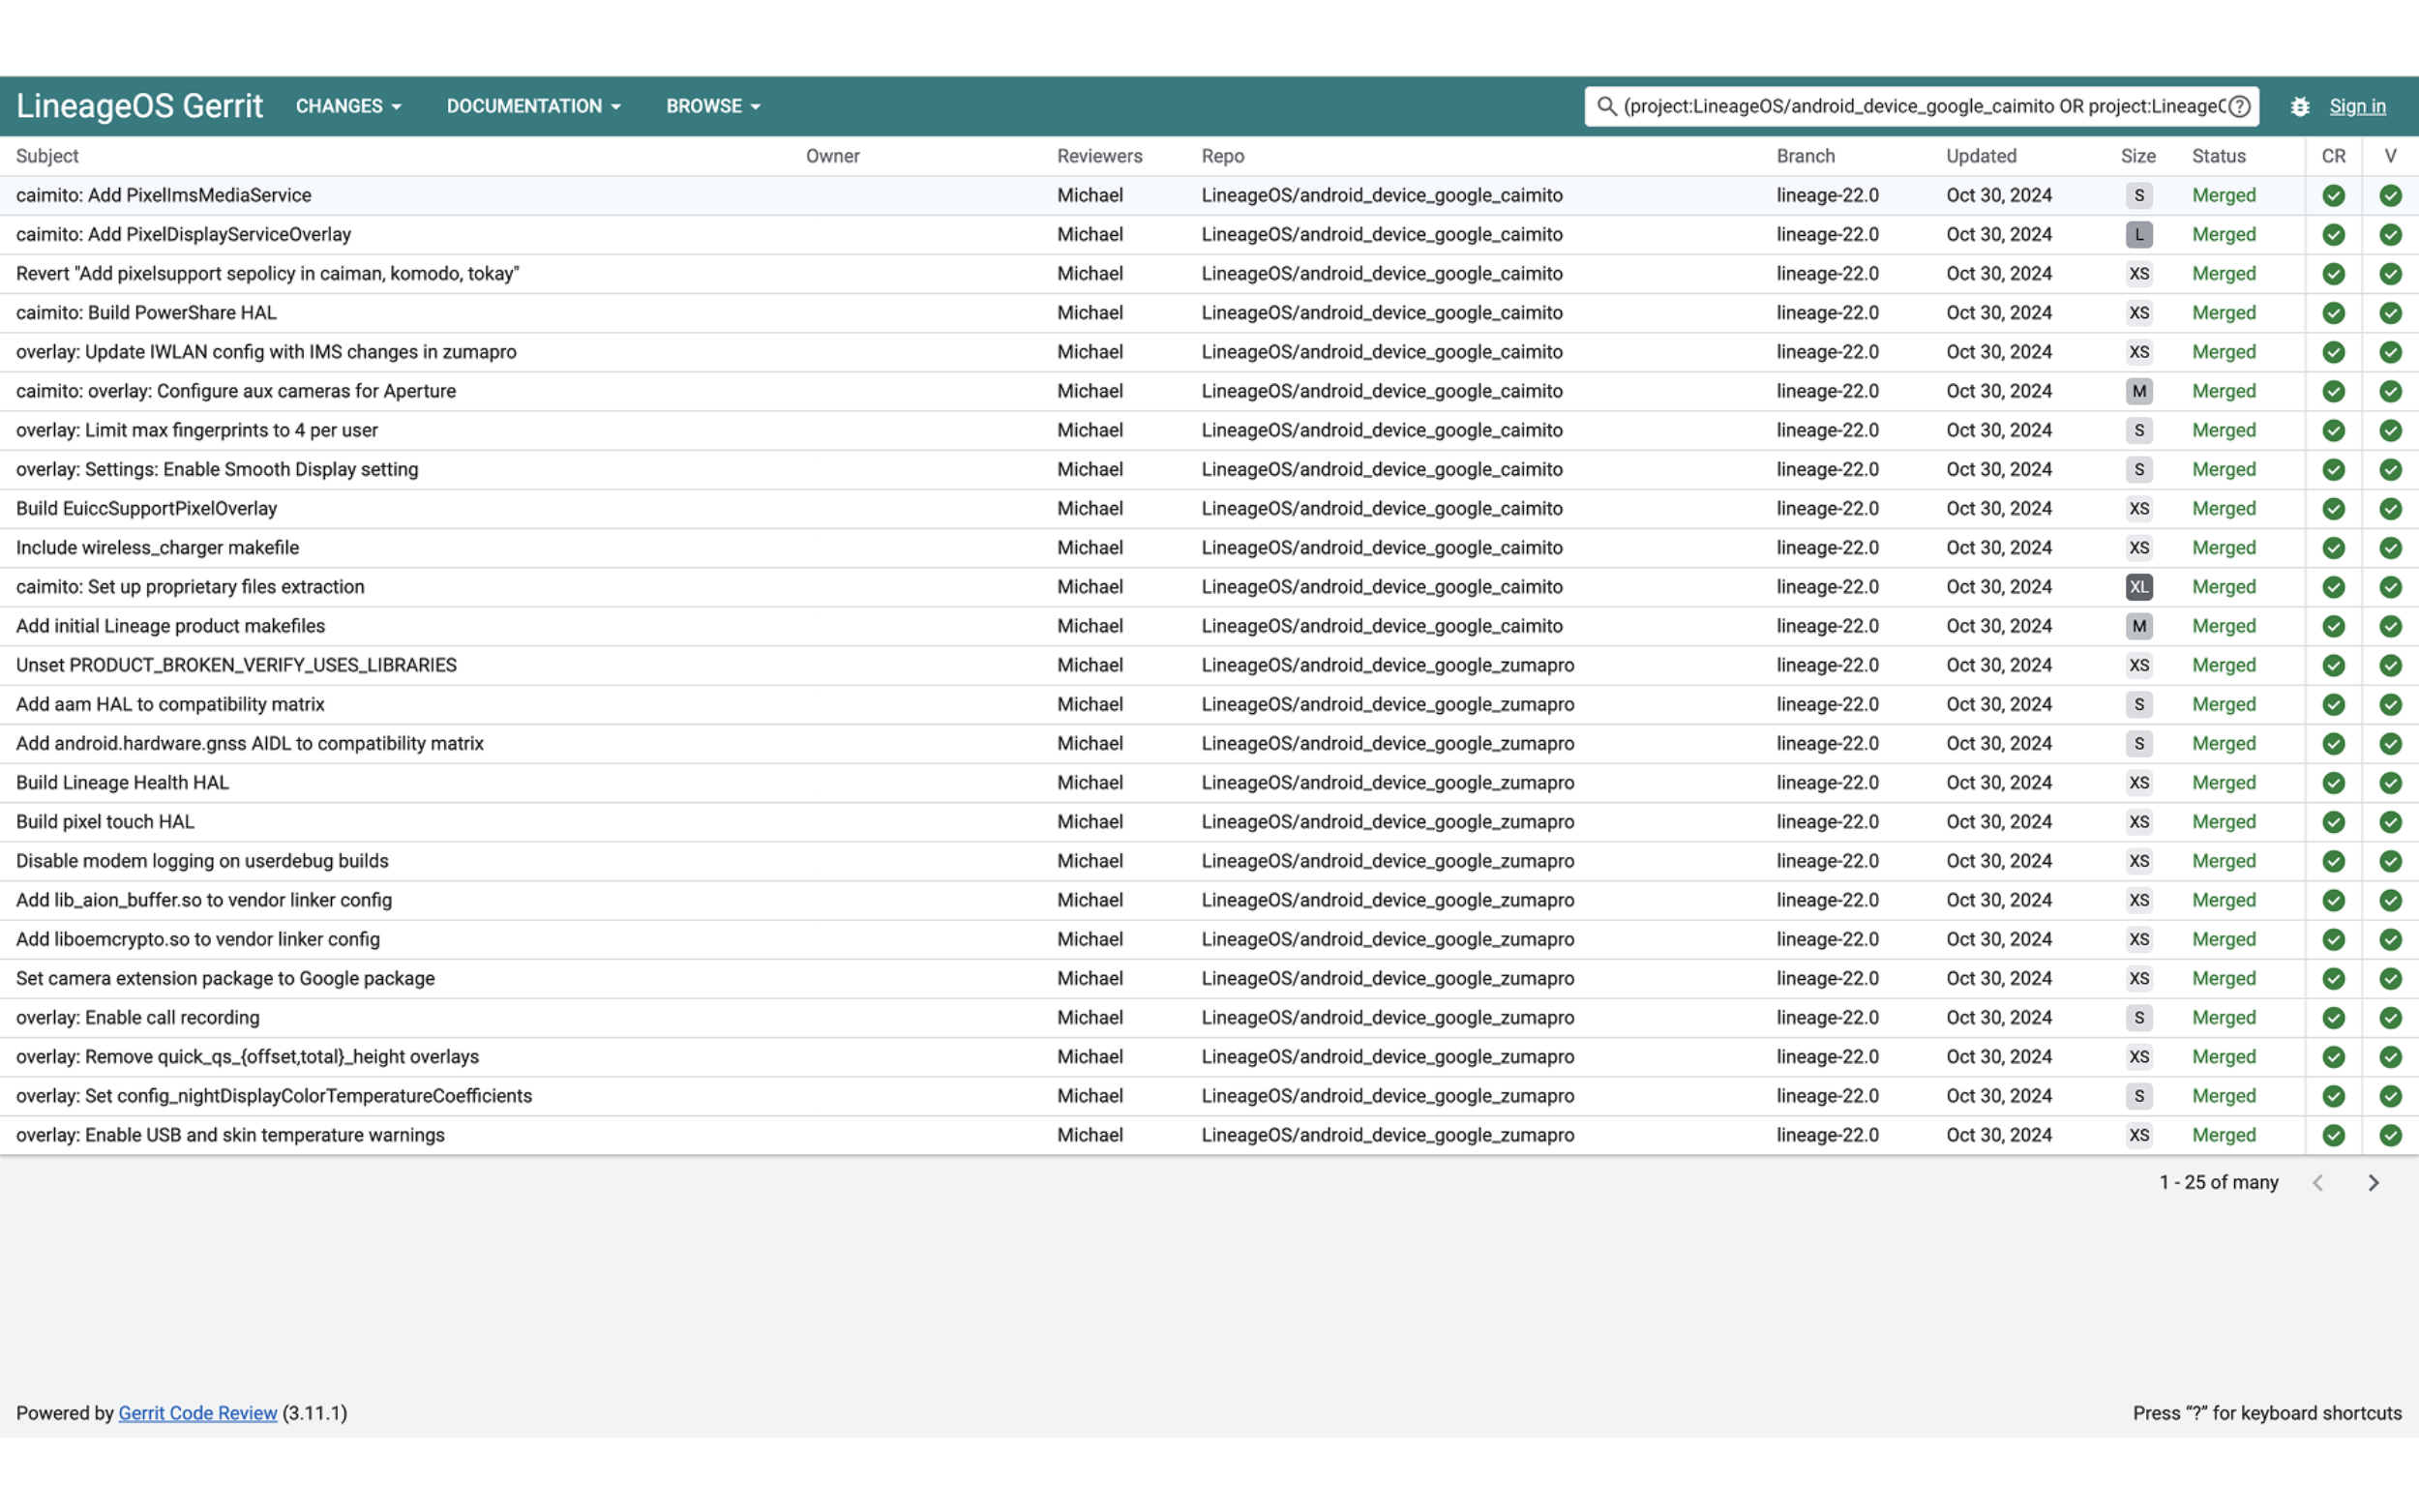Click caimito repo link in PowerShare HAL row

[x=1382, y=313]
